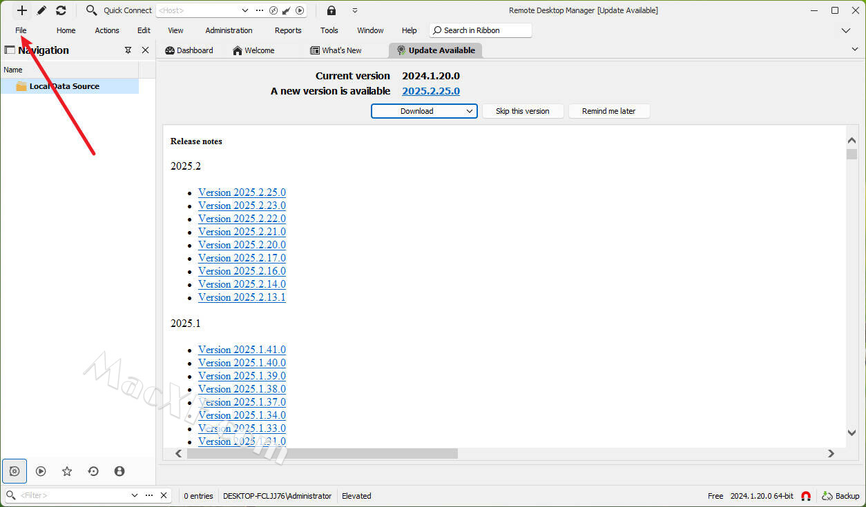Open the Tools menu
This screenshot has width=866, height=507.
tap(329, 30)
